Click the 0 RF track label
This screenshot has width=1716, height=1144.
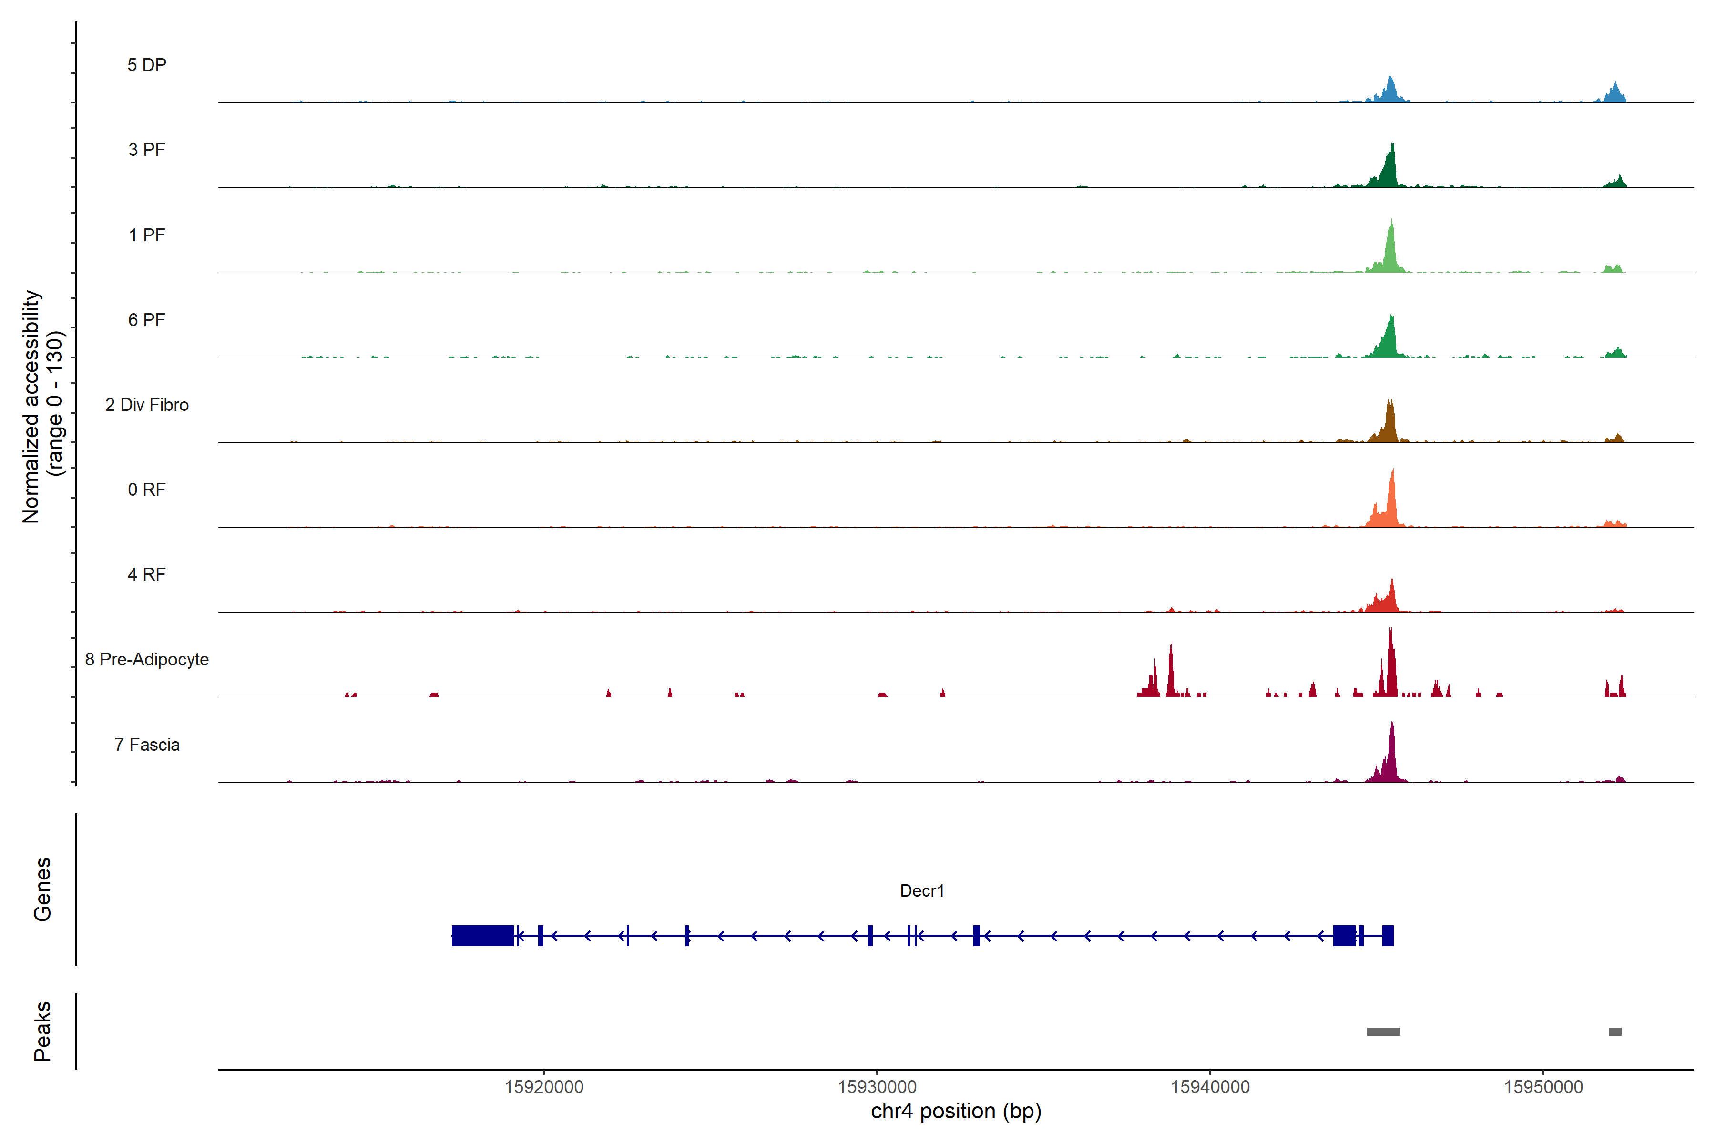coord(147,490)
